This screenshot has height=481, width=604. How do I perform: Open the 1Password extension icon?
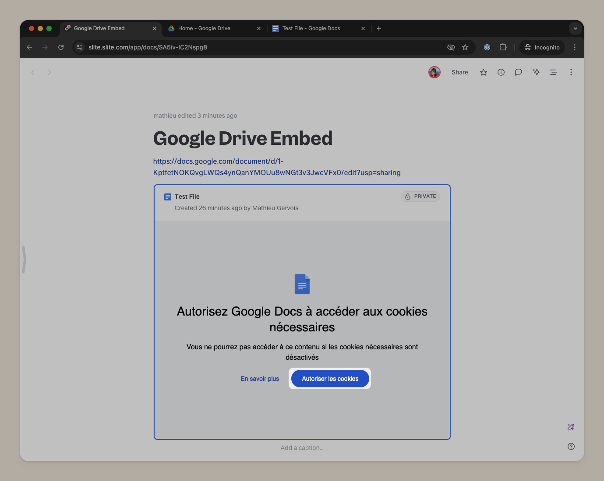pos(487,47)
